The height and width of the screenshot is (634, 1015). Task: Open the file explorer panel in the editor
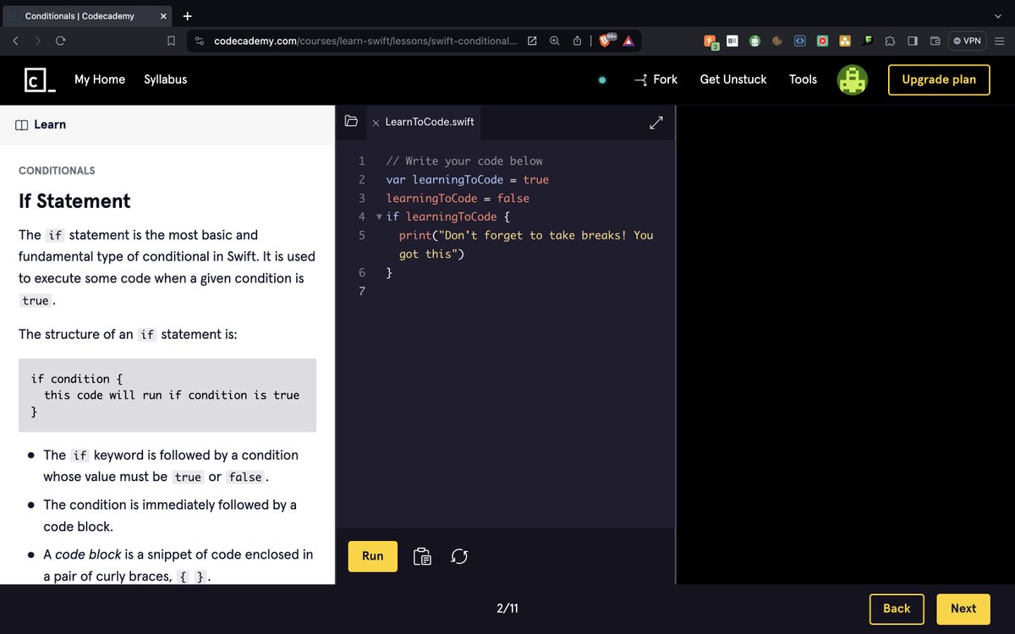(351, 121)
